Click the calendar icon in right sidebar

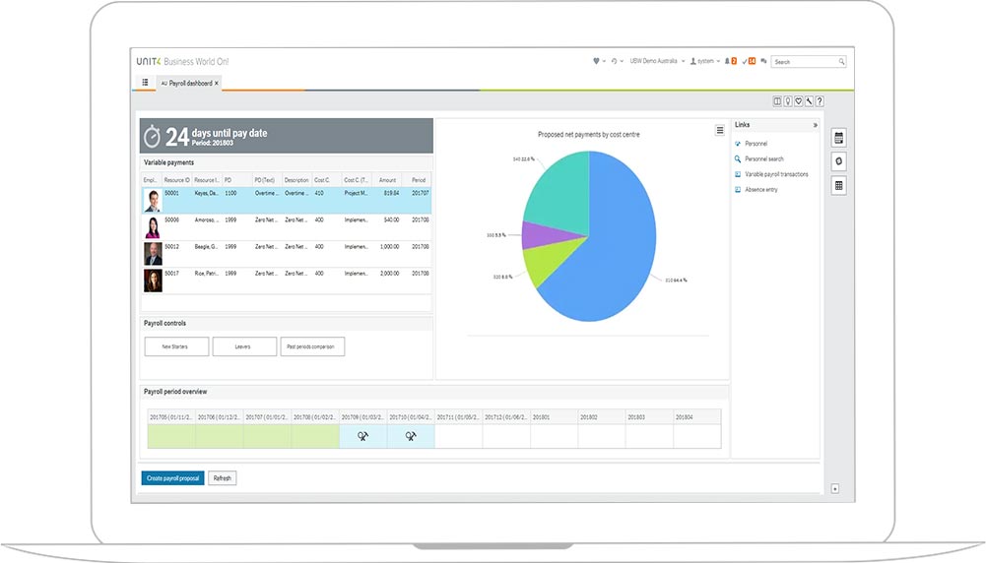point(838,138)
